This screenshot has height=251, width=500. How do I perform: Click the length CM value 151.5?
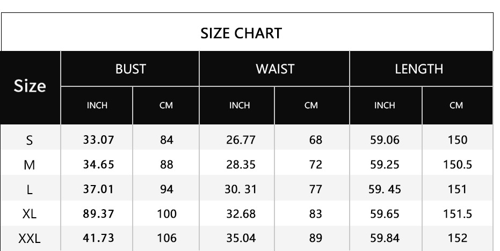[x=457, y=215]
